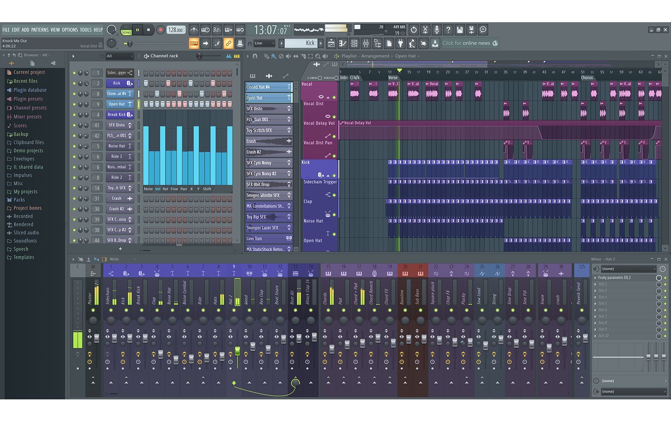Click the download content library icon
This screenshot has height=422, width=671.
click(x=435, y=43)
